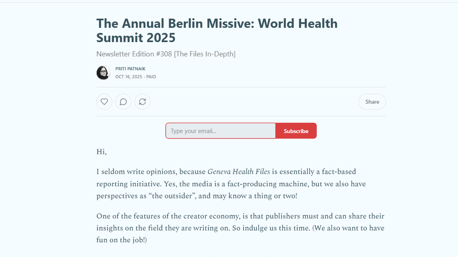Open comments via the speech bubble icon
This screenshot has width=458, height=257.
[123, 102]
